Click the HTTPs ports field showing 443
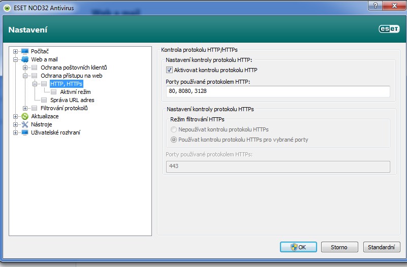Image resolution: width=407 pixels, height=267 pixels. tap(278, 166)
